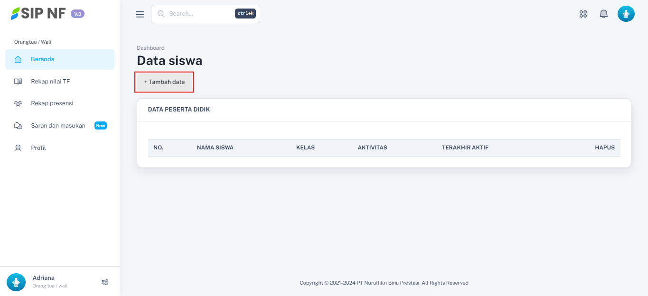Open the apps grid icon
The width and height of the screenshot is (648, 296).
click(583, 14)
